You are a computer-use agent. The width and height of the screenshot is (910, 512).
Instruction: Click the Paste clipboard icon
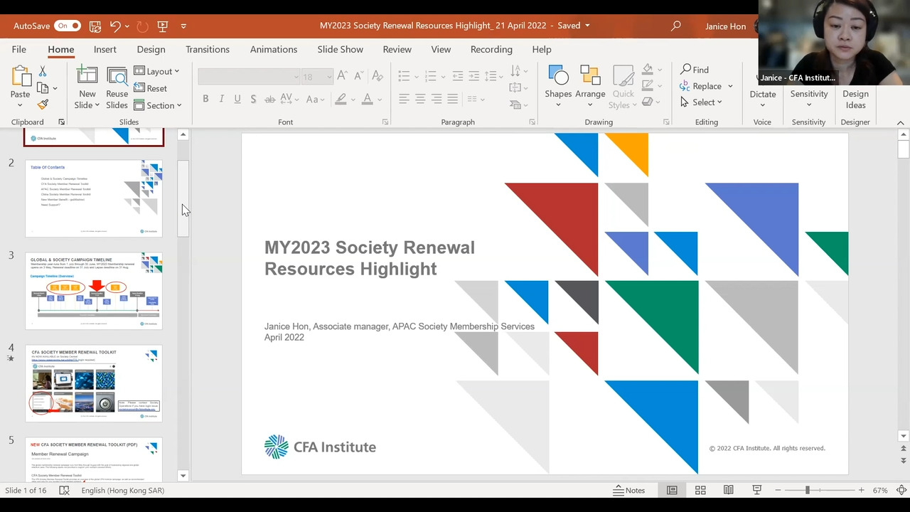point(20,77)
